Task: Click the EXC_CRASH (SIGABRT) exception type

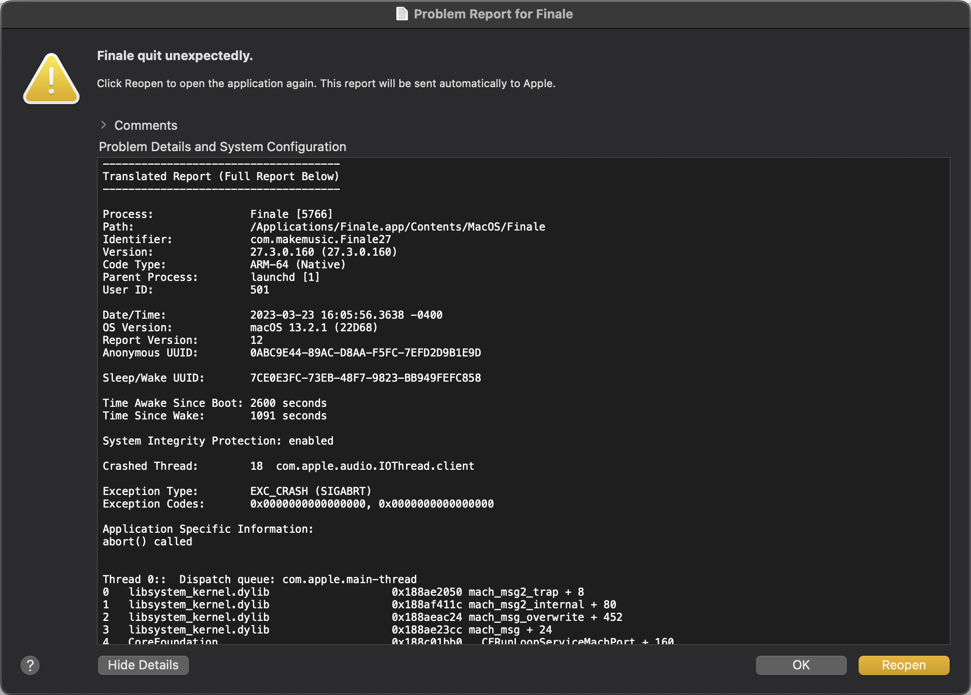Action: 311,491
